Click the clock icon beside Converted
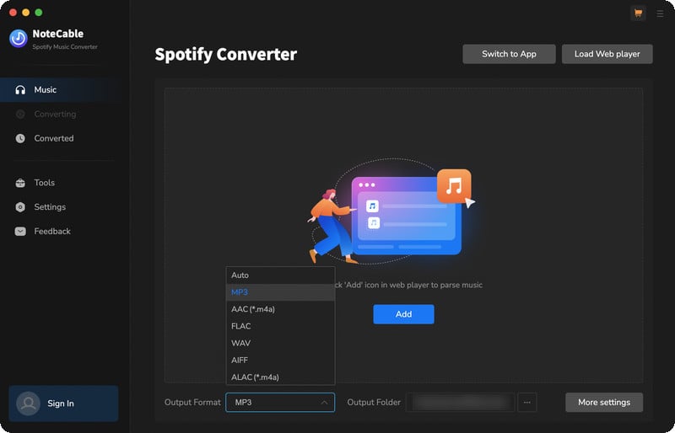This screenshot has height=433, width=675. pos(20,138)
